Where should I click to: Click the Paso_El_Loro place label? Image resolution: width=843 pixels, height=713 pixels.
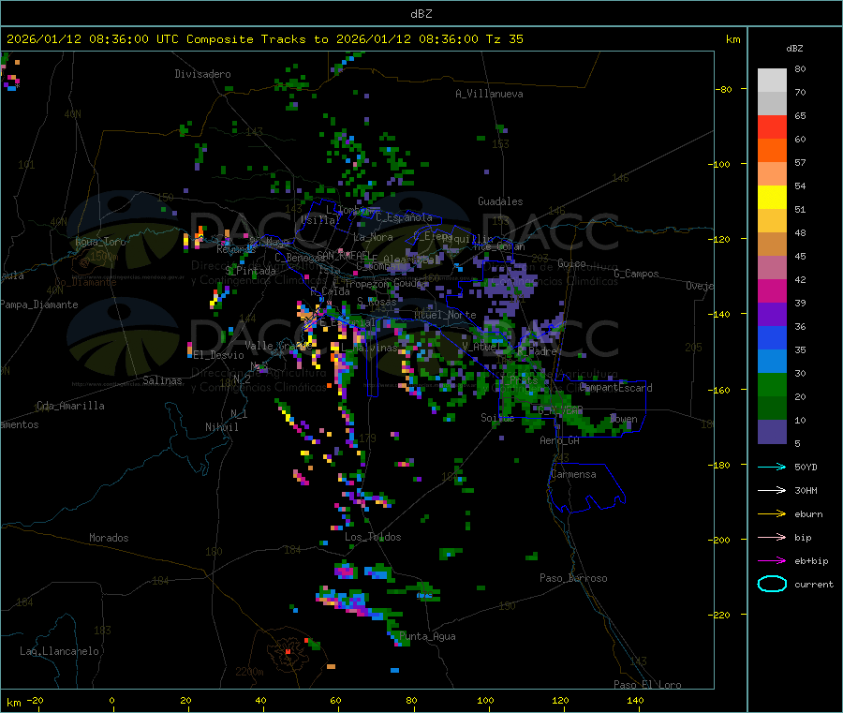pyautogui.click(x=648, y=685)
